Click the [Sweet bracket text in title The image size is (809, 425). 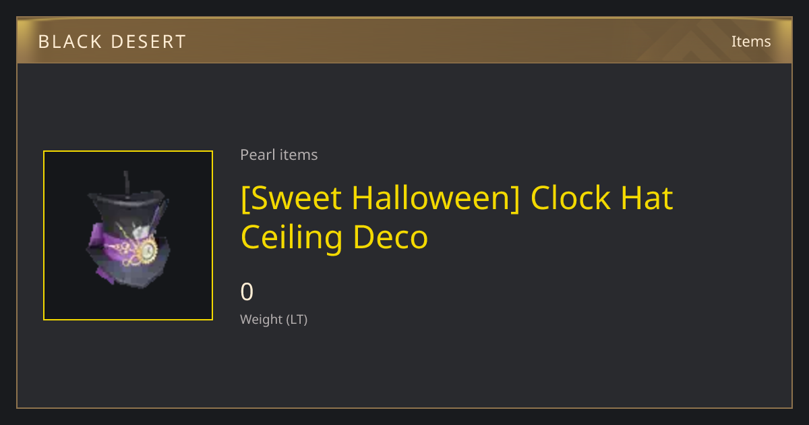(291, 198)
